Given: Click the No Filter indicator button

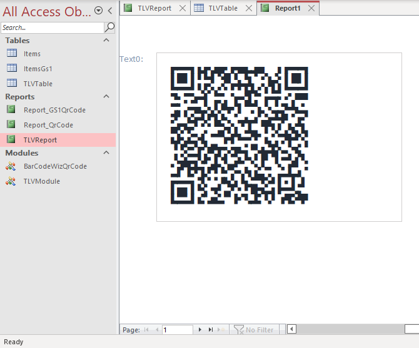Looking at the screenshot, I should point(254,330).
